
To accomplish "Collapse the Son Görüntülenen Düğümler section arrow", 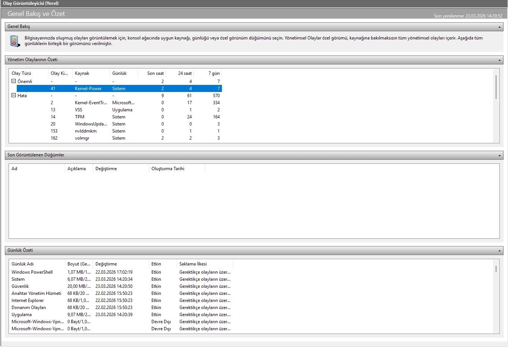I will coord(499,155).
